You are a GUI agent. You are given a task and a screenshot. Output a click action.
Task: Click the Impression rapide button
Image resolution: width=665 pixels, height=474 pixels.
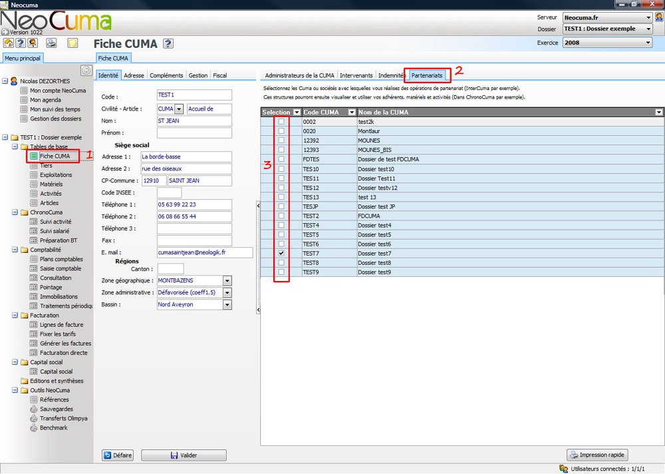[597, 455]
